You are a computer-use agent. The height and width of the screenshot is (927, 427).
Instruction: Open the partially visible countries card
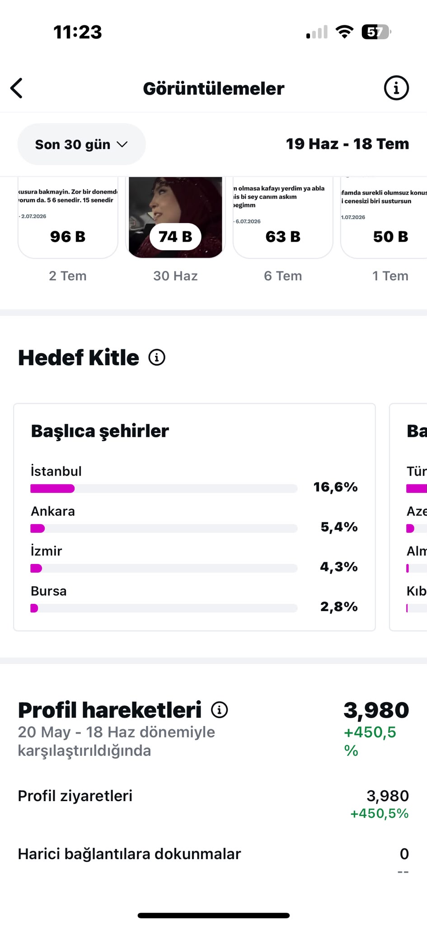(408, 517)
